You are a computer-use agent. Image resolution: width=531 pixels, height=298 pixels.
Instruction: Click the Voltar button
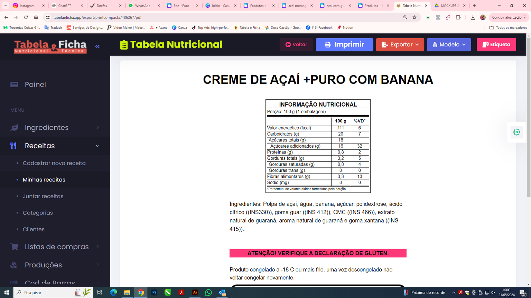click(x=296, y=44)
